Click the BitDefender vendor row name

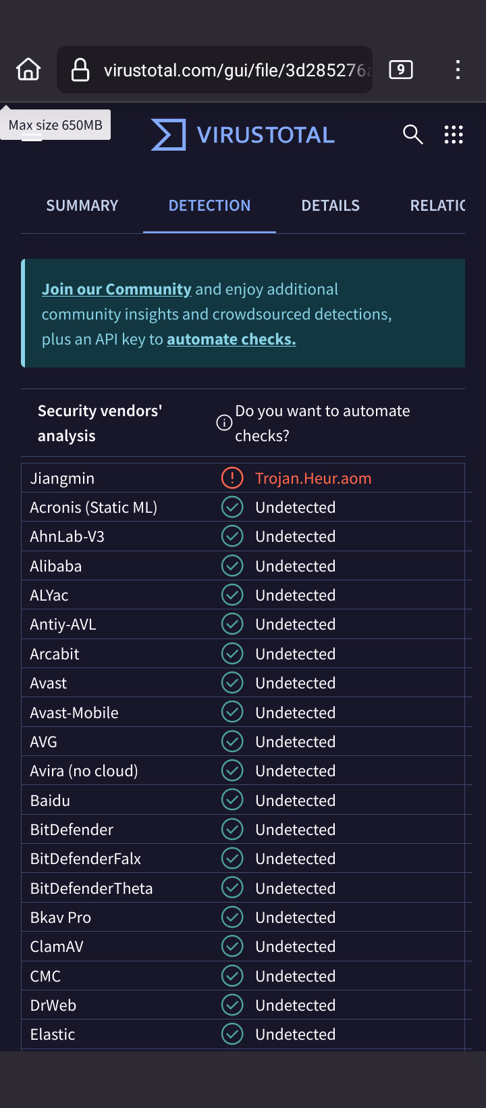point(72,830)
